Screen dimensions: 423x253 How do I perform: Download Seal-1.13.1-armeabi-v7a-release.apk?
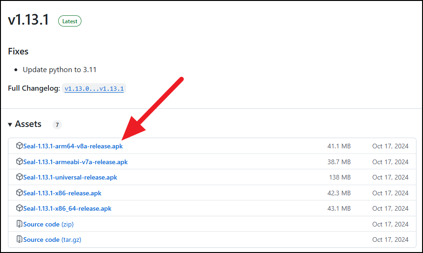pos(75,162)
